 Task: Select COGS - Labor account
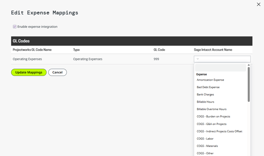(x=205, y=139)
